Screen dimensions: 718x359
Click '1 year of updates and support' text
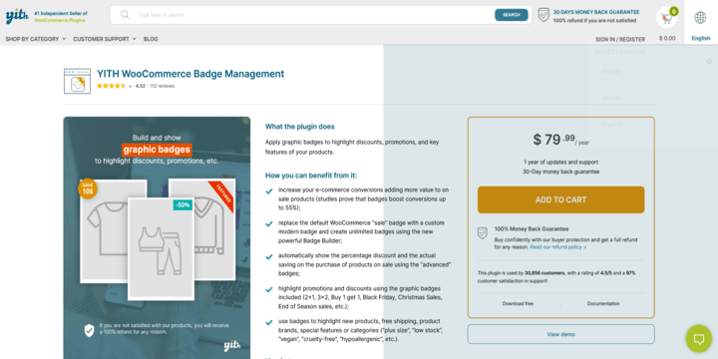pyautogui.click(x=560, y=163)
